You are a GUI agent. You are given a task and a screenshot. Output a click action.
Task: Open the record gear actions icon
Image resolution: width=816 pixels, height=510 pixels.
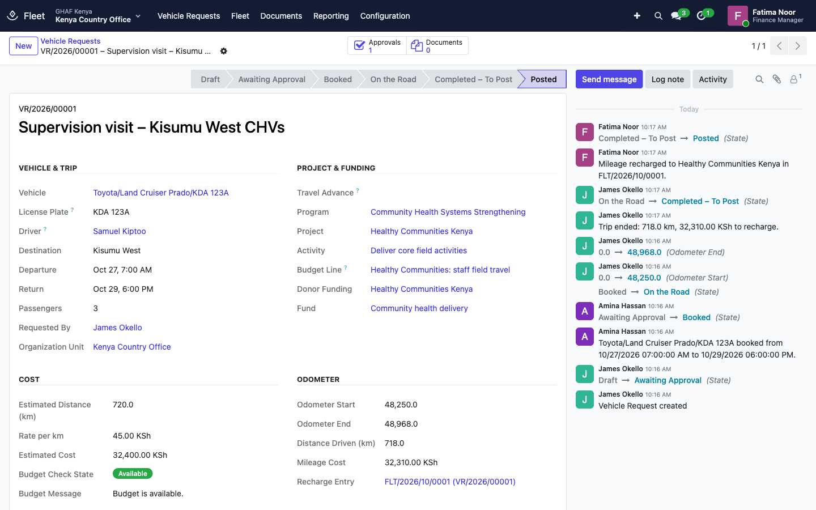click(224, 51)
